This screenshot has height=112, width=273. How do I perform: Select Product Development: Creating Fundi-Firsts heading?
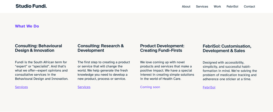click(162, 48)
